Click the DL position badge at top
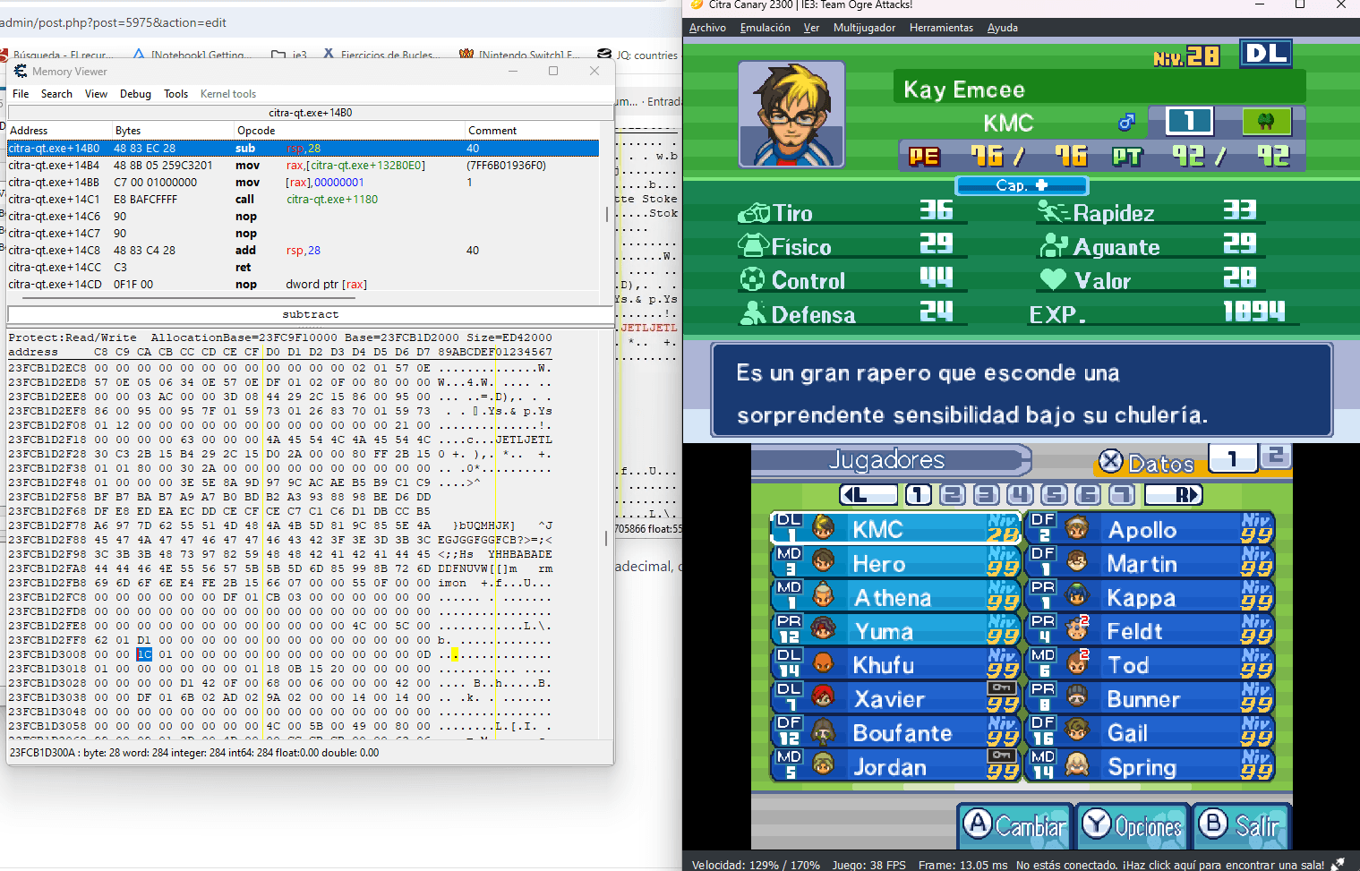 tap(1266, 54)
